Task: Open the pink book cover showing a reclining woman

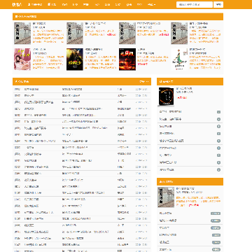Action: pyautogui.click(x=22, y=59)
